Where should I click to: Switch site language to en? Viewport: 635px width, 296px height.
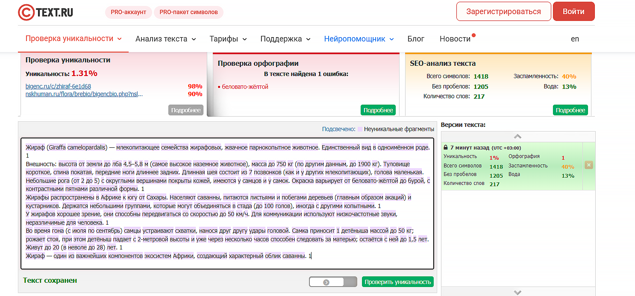[x=575, y=39]
